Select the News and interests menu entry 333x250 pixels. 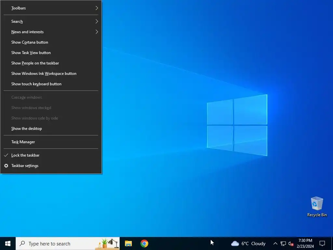(x=51, y=32)
